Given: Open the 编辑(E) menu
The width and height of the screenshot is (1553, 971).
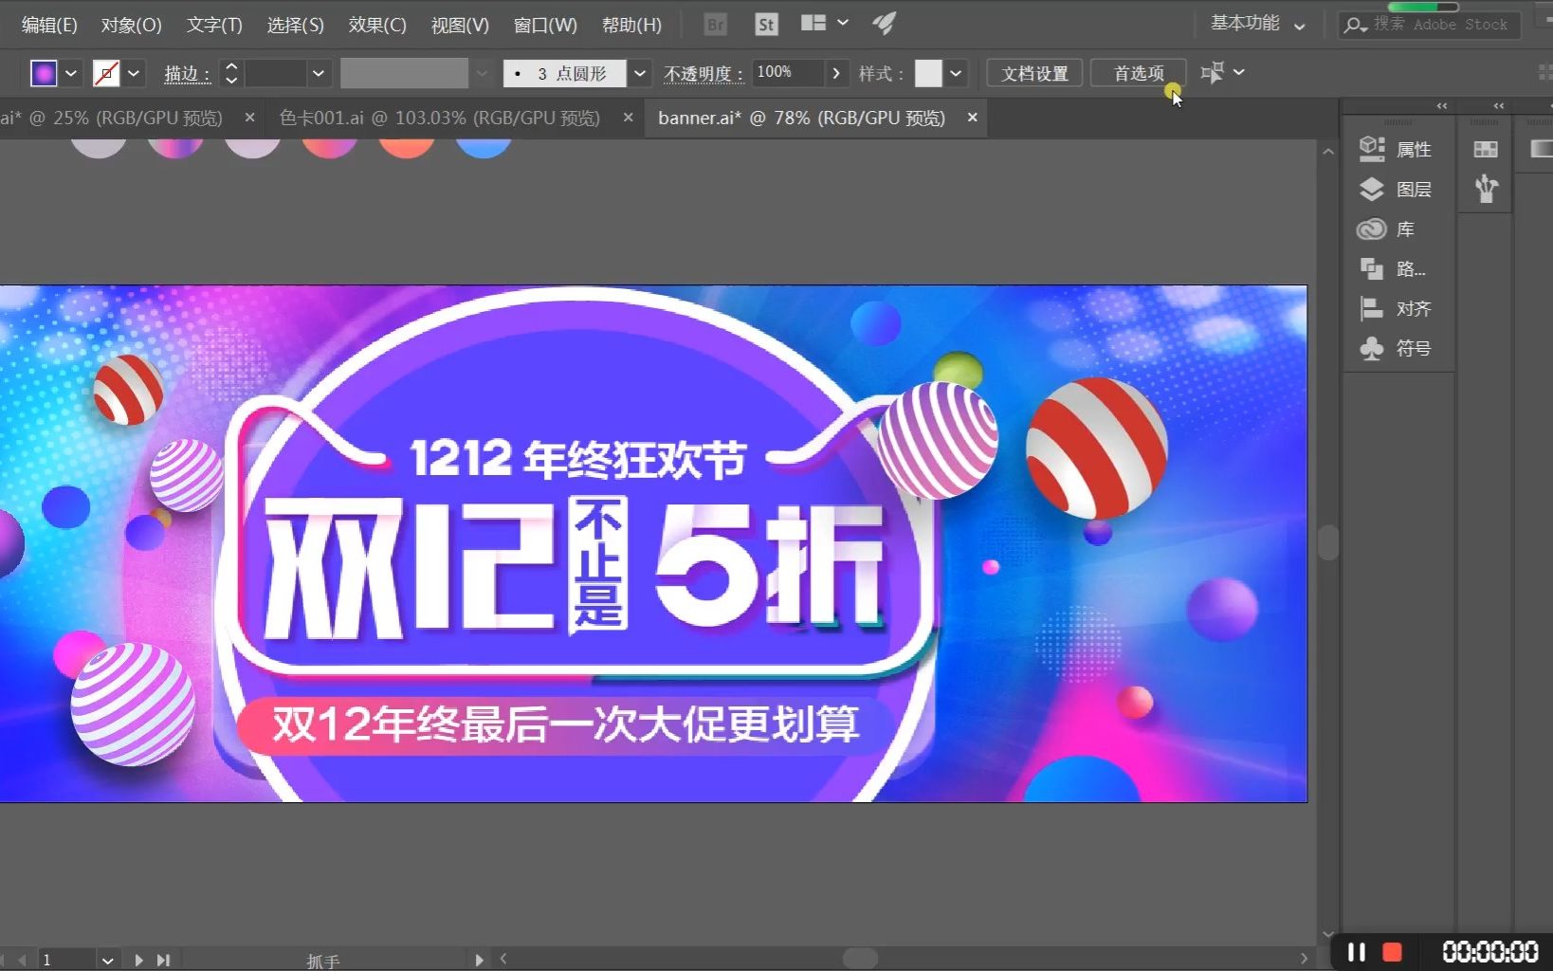Looking at the screenshot, I should [x=49, y=25].
